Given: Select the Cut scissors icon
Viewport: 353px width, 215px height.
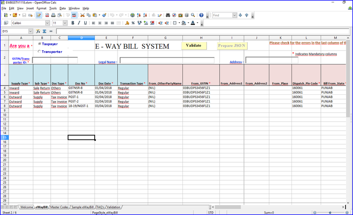Looking at the screenshot, I should 82,15.
